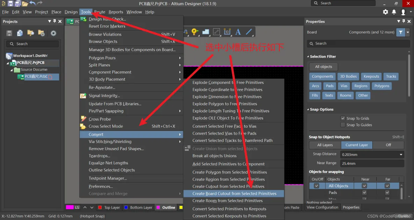The height and width of the screenshot is (220, 414).
Task: Open Projects panel gear settings icon
Action: (x=53, y=33)
